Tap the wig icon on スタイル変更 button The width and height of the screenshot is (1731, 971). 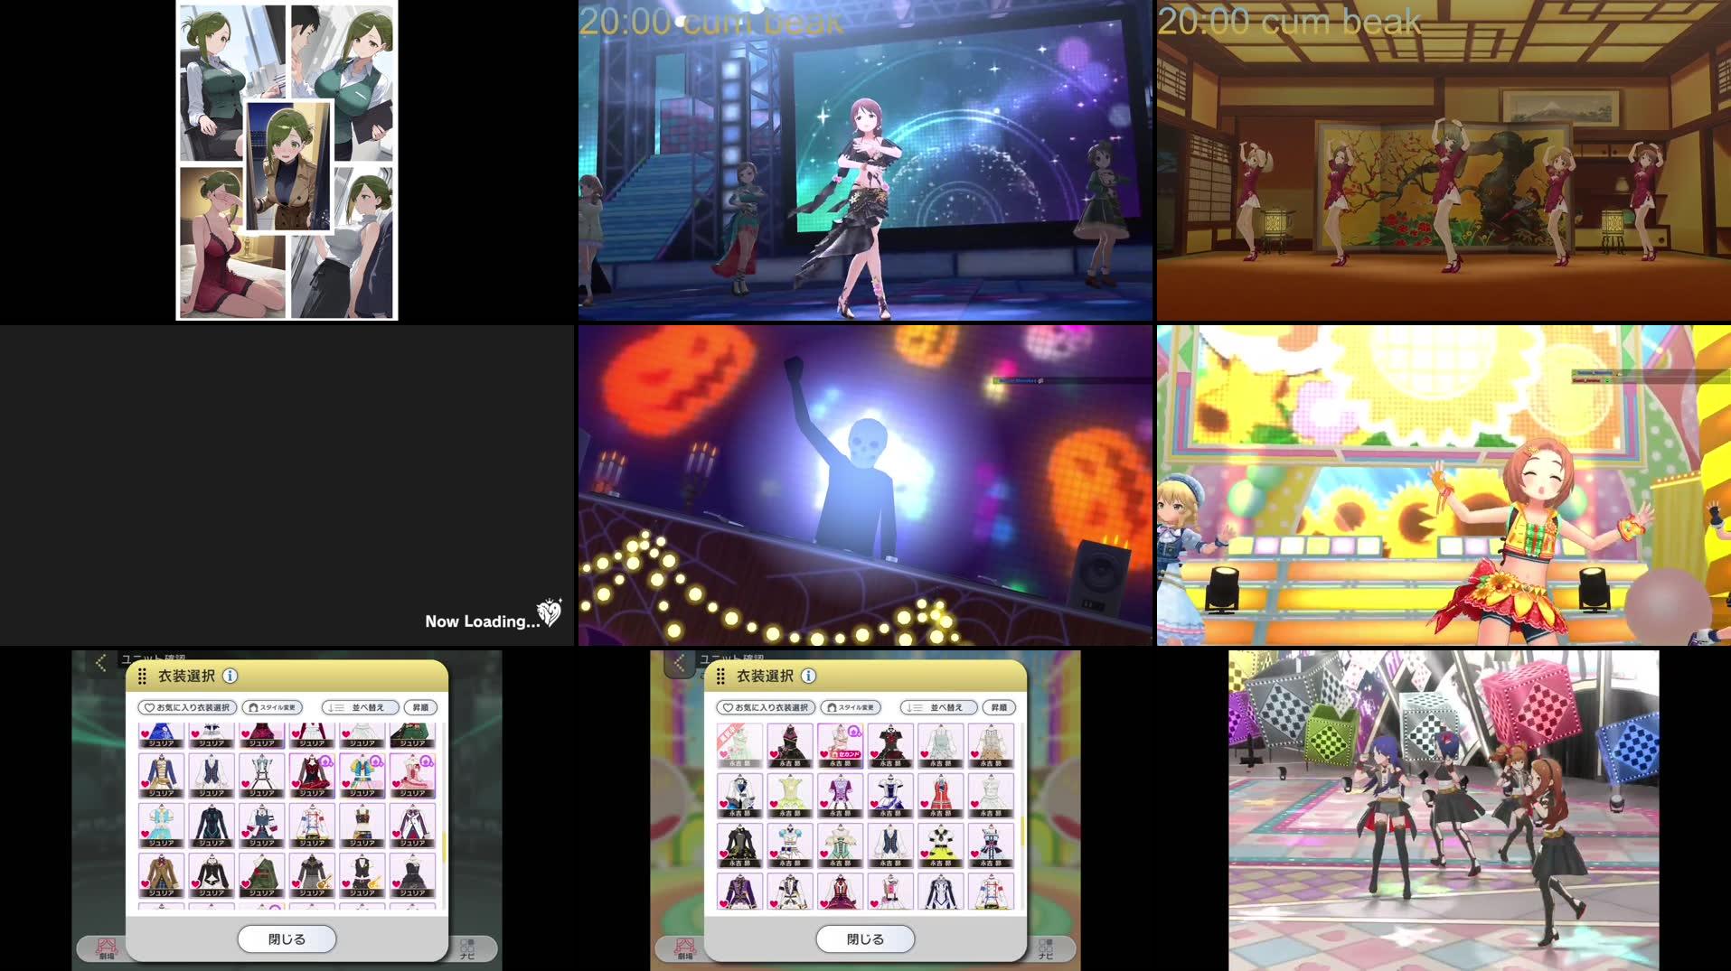point(252,708)
